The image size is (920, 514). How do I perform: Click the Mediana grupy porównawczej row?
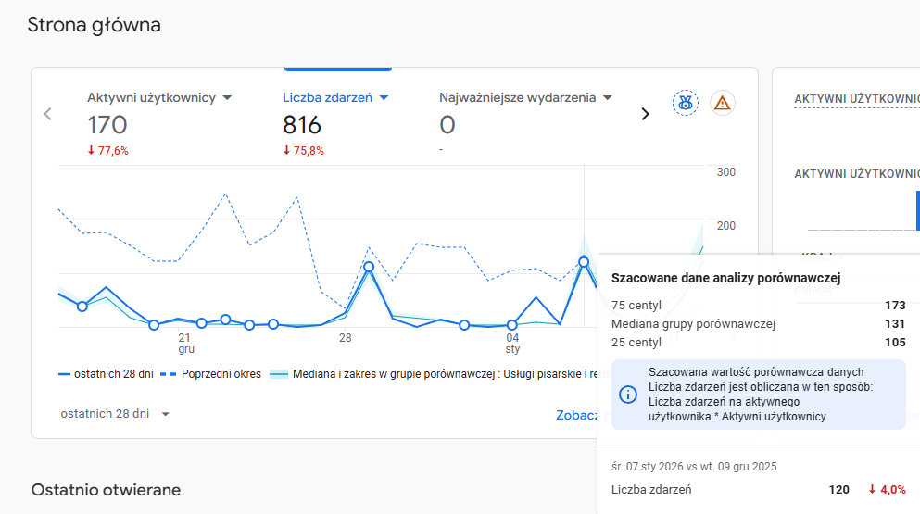pyautogui.click(x=758, y=324)
